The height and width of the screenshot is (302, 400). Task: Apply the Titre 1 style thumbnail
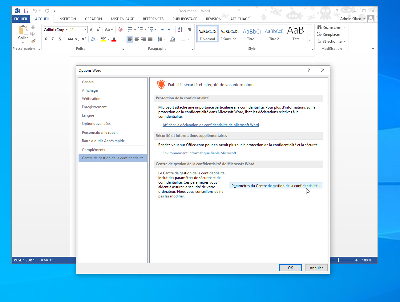click(252, 34)
